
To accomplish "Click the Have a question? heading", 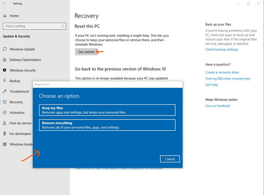I will click(218, 64).
